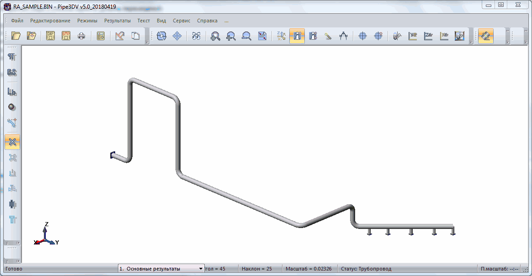Open the Справка menu
The height and width of the screenshot is (276, 532).
pyautogui.click(x=207, y=21)
